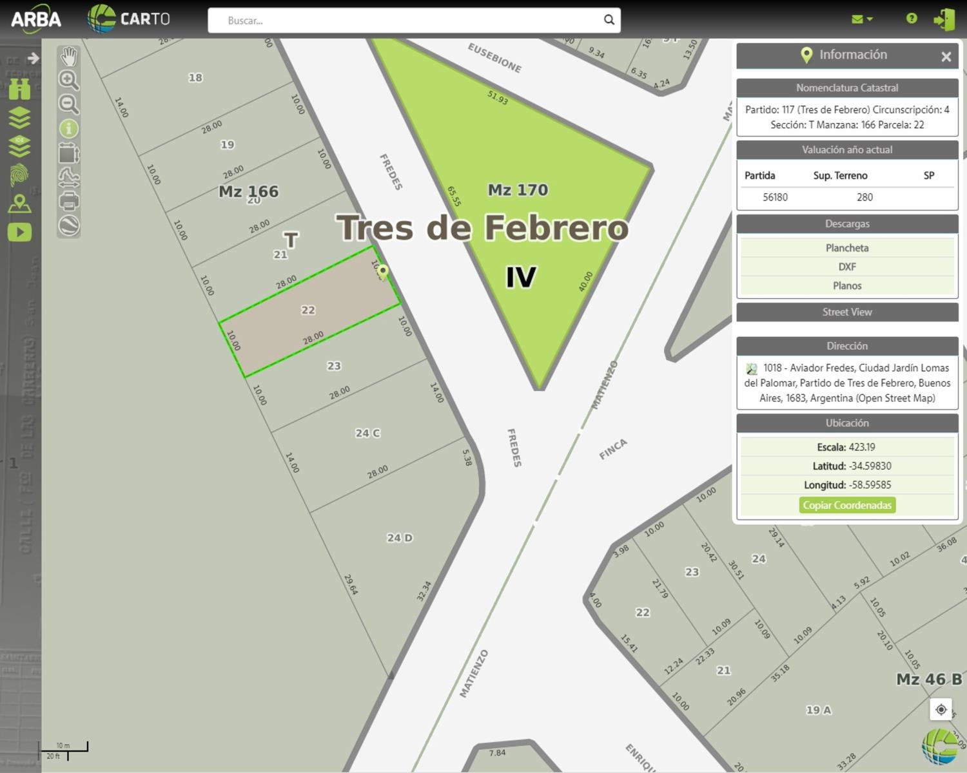Click the Latitud value -34.59830
The height and width of the screenshot is (773, 967).
pos(870,466)
